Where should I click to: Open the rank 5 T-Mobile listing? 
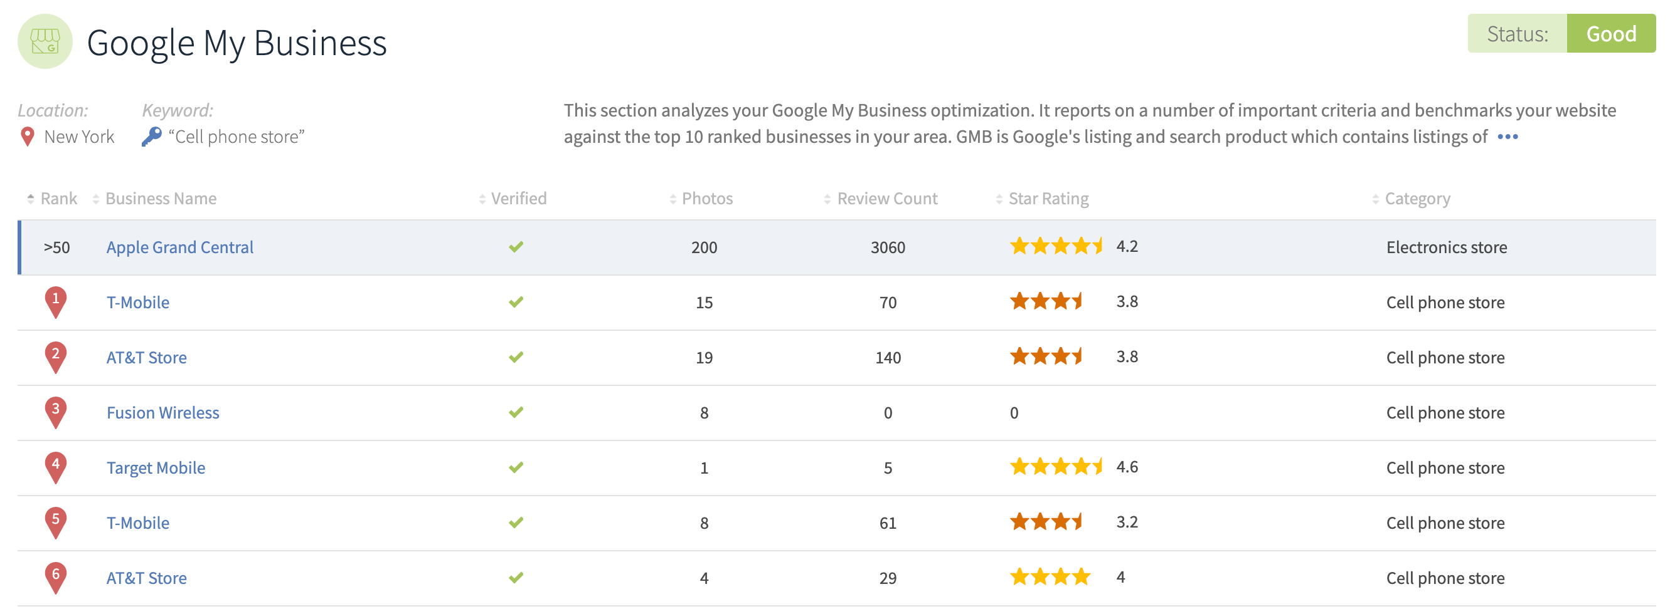[x=138, y=524]
